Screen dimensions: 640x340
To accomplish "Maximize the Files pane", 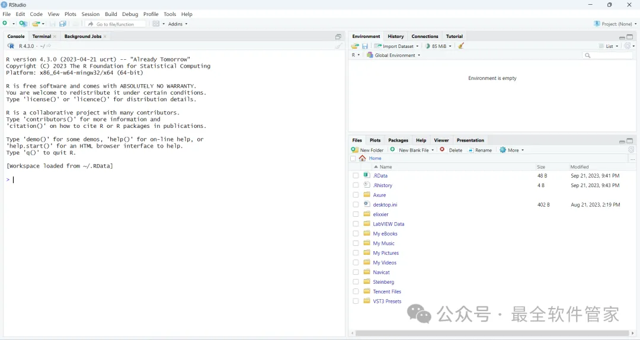I will (x=630, y=141).
